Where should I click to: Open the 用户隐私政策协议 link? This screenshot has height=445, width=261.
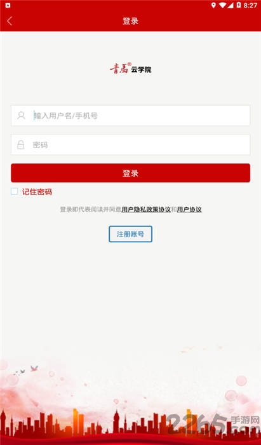tap(146, 210)
